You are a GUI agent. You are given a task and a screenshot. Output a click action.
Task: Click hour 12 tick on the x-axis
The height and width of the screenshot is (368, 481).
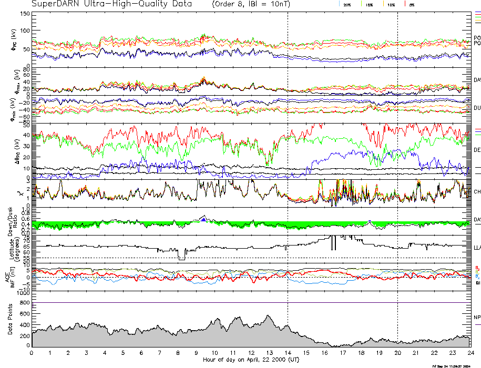click(251, 353)
